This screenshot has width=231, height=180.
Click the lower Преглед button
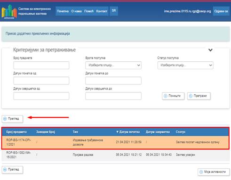pos(12,170)
